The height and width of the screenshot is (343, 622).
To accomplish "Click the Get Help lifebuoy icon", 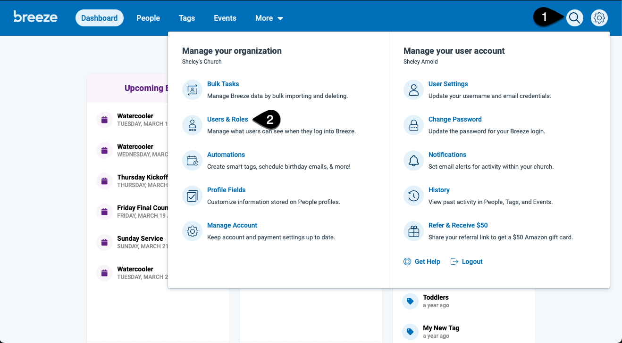I will click(407, 261).
